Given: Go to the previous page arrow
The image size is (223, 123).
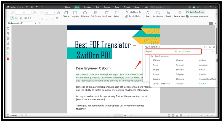Looking at the screenshot, I should (12, 13).
